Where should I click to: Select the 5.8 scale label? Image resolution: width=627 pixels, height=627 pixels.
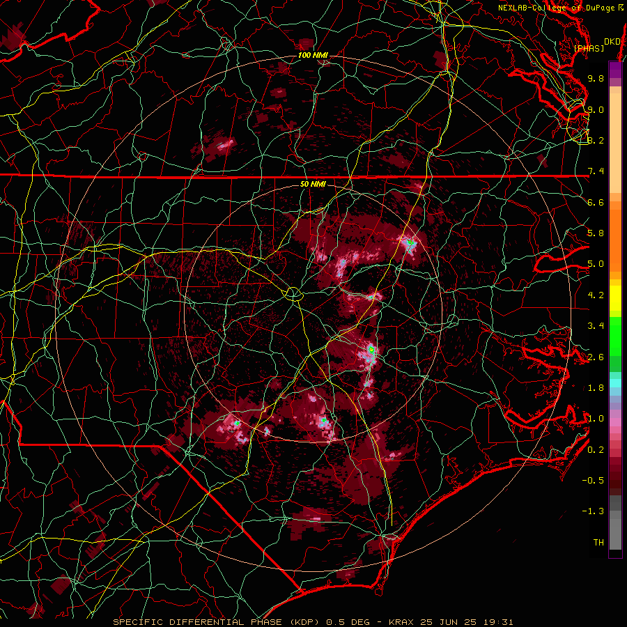click(x=596, y=233)
